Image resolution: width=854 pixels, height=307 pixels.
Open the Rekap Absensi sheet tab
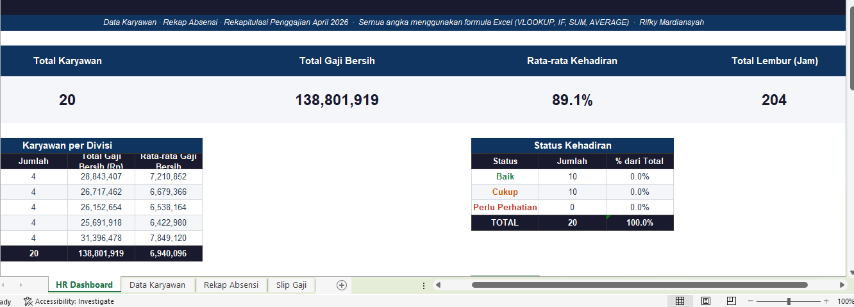click(231, 285)
